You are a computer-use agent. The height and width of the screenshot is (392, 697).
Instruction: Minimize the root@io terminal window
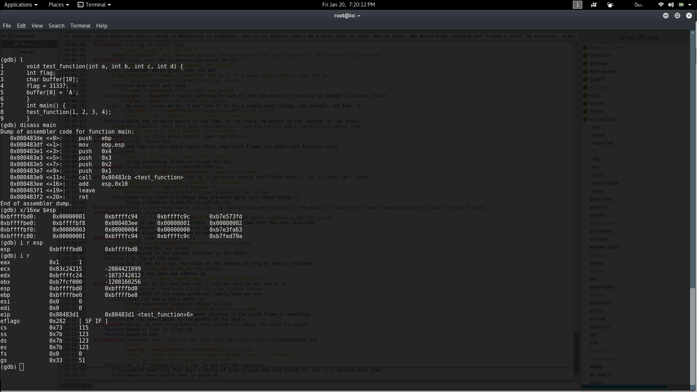click(666, 16)
